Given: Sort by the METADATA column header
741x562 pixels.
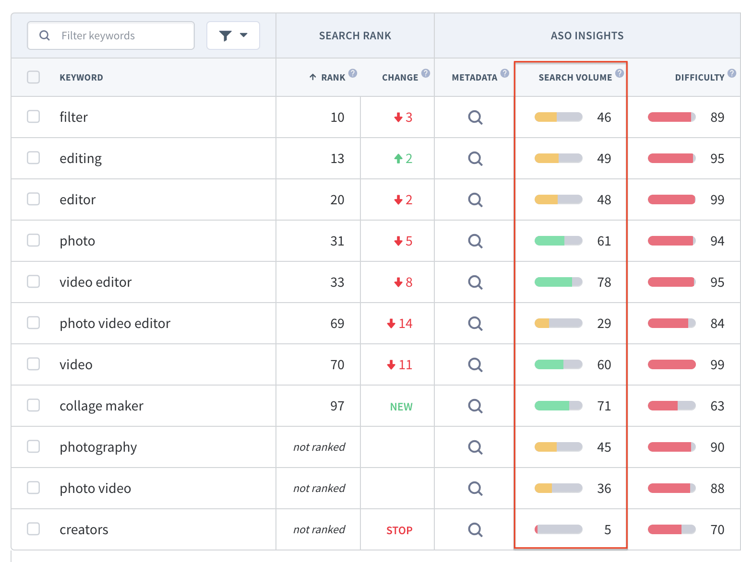Looking at the screenshot, I should coord(474,77).
